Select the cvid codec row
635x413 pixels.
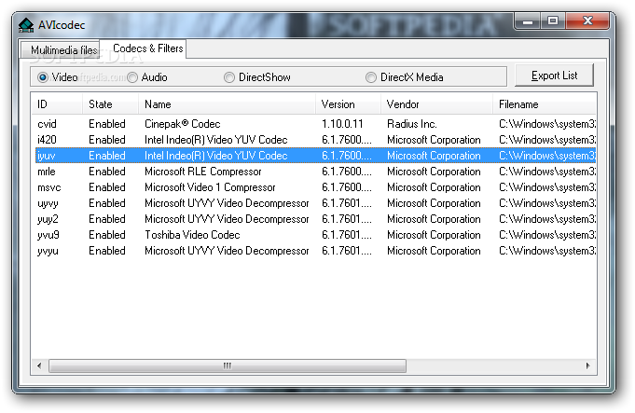pyautogui.click(x=315, y=124)
